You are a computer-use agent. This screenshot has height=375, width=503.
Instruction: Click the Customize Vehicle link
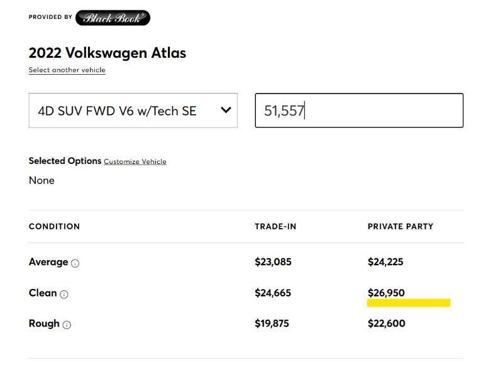[x=135, y=161]
